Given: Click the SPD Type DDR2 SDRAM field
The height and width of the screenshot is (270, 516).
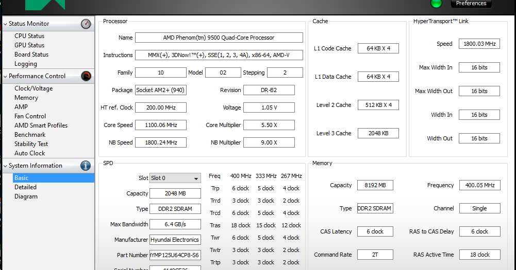Looking at the screenshot, I should tap(175, 209).
